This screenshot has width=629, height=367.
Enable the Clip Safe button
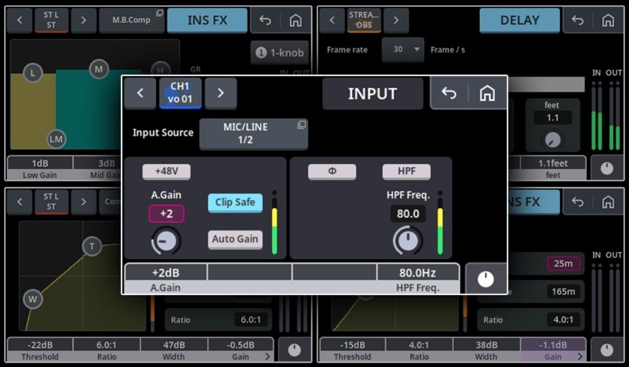[x=235, y=202]
